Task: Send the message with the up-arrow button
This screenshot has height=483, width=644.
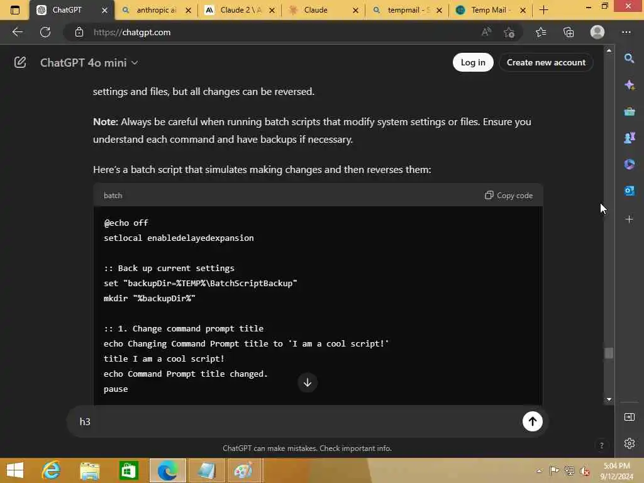Action: click(x=532, y=421)
